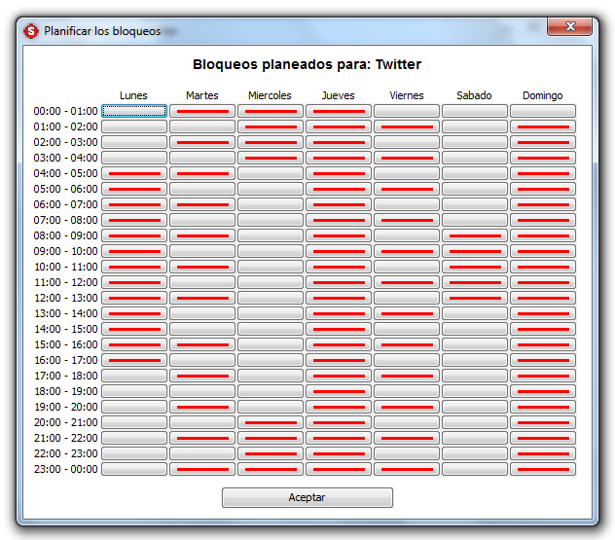
Task: Disable Jueves 07:00 - 08:00 block
Action: click(339, 220)
